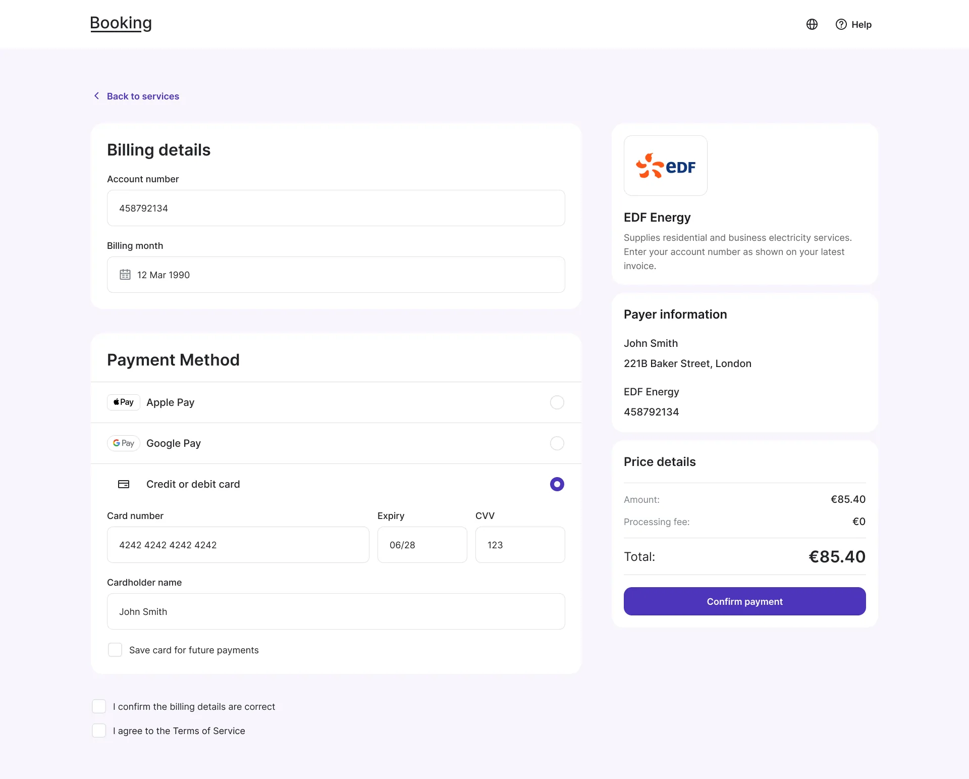The image size is (969, 779).
Task: Open the Billing month date picker field
Action: [x=336, y=275]
